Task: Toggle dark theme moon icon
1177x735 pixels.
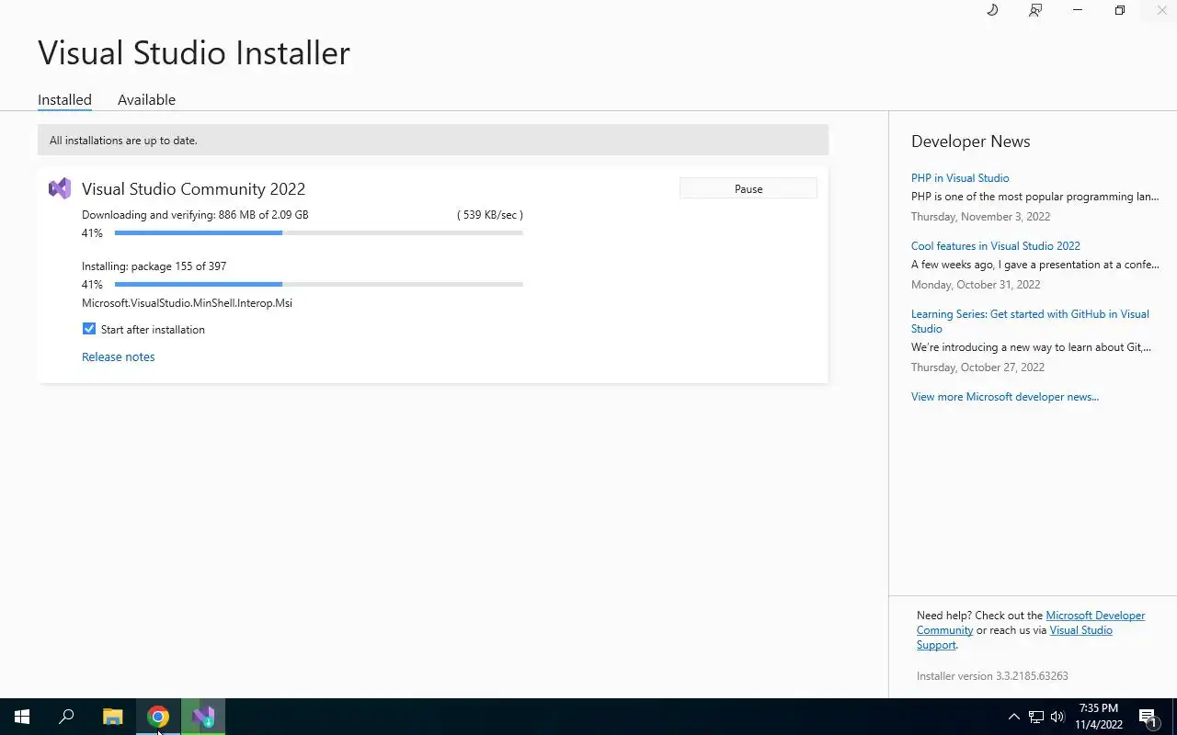Action: pyautogui.click(x=992, y=10)
